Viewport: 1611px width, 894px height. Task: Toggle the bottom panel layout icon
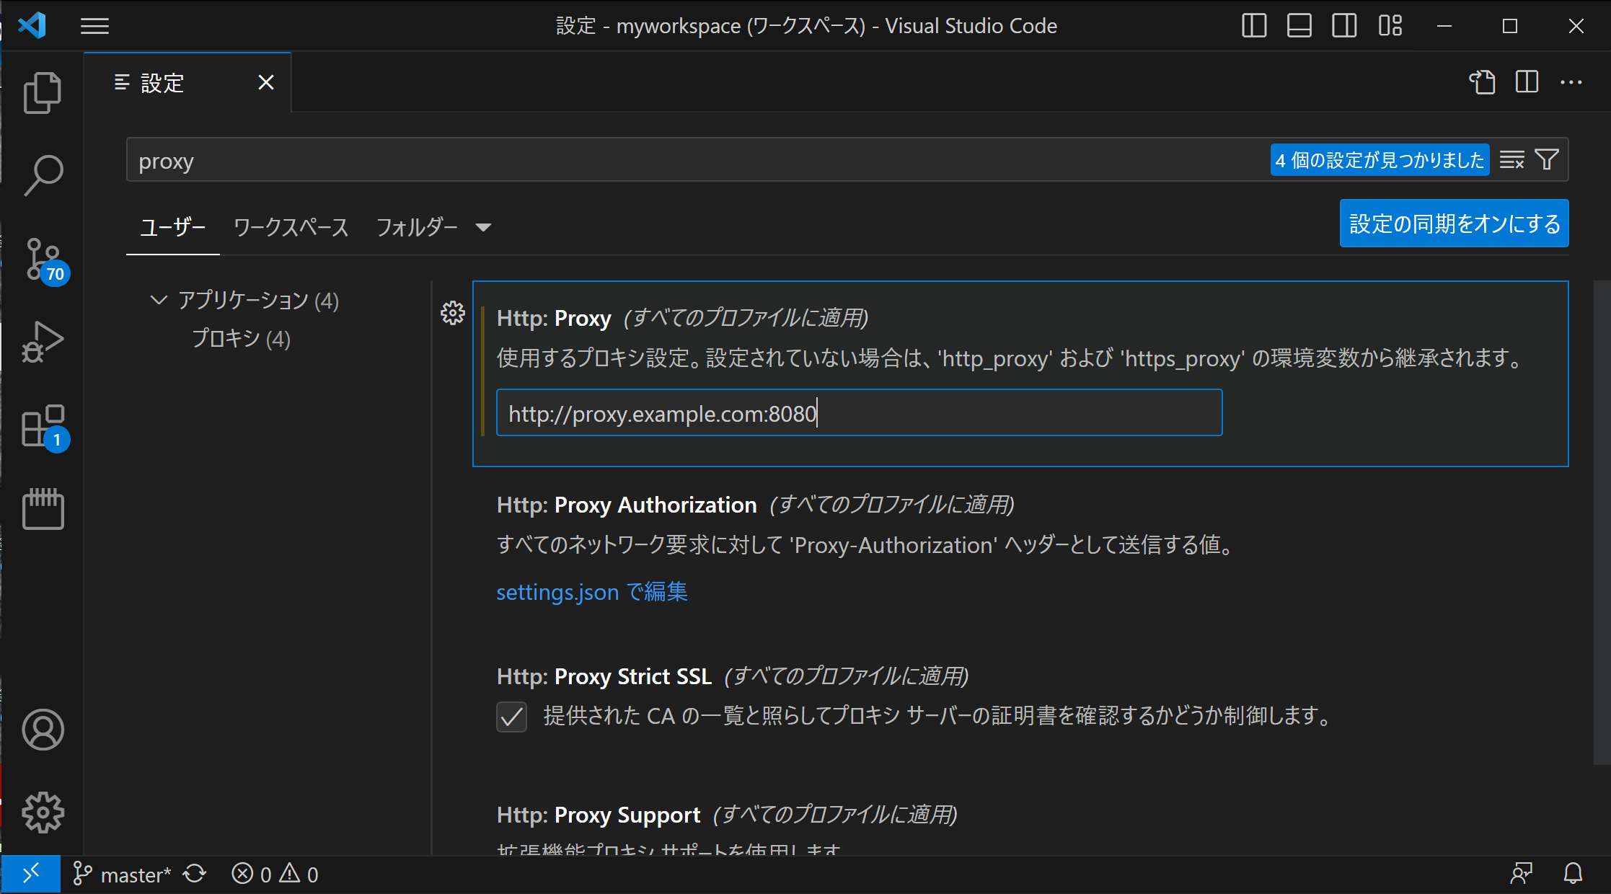(1299, 26)
